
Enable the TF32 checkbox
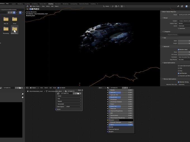pyautogui.click(x=179, y=68)
